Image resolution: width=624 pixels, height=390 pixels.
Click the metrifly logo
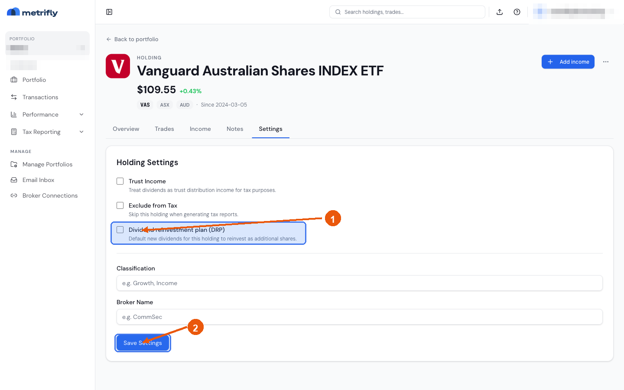click(32, 13)
